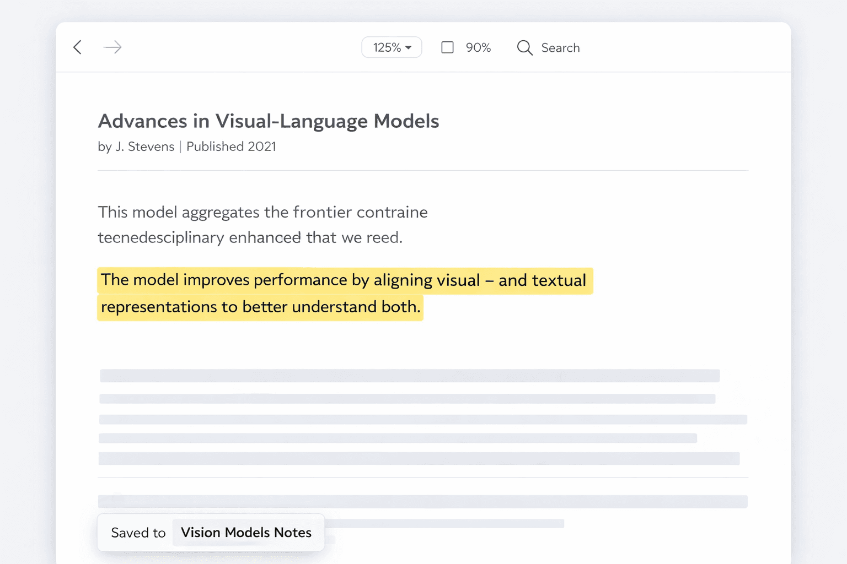The image size is (847, 564).
Task: Click the 90% label
Action: coord(478,48)
